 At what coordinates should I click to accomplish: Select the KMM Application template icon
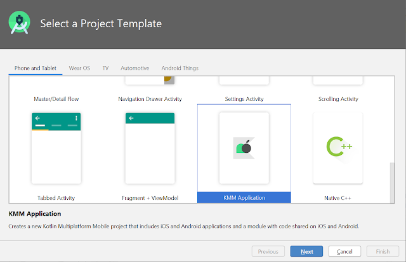(x=244, y=148)
